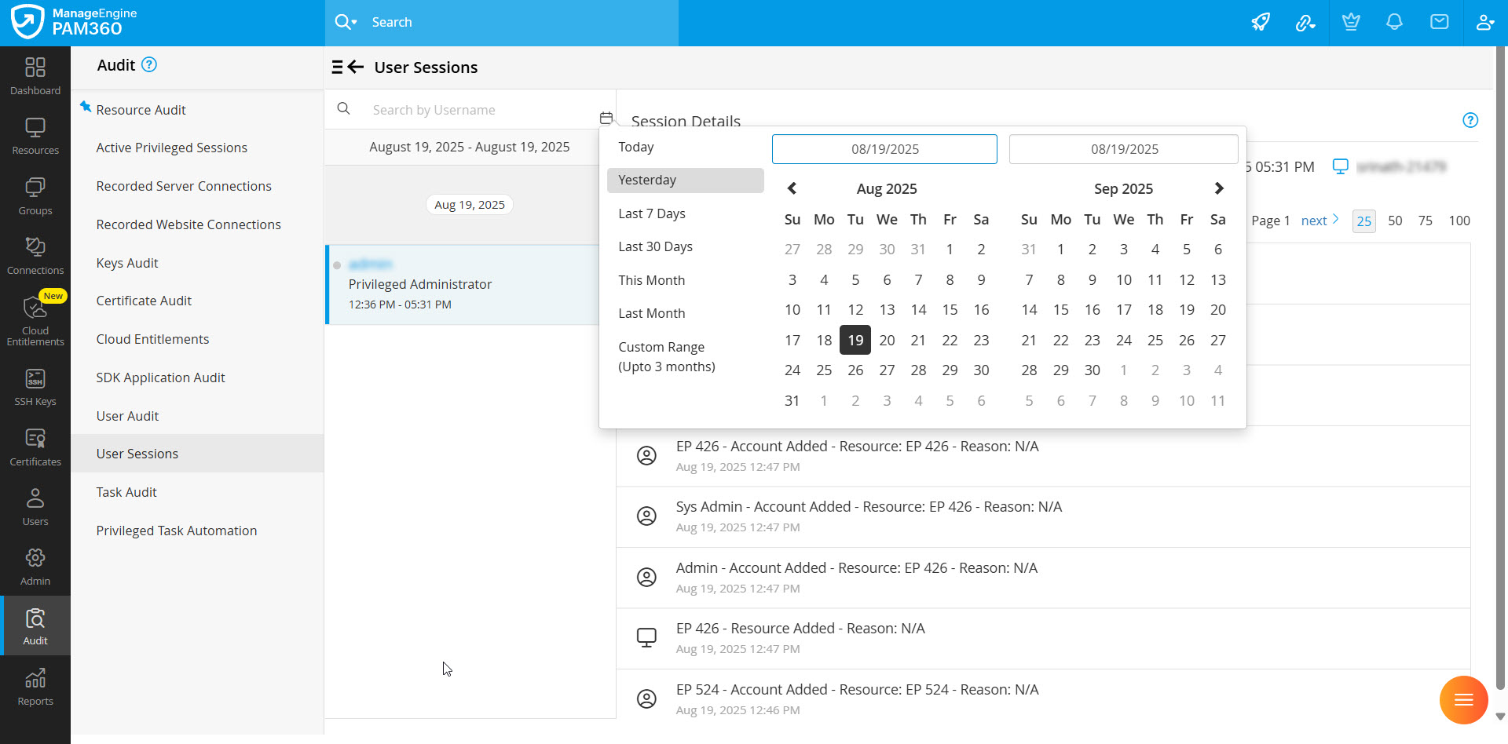The image size is (1508, 744).
Task: Open the Reports sidebar icon
Action: coord(35,687)
